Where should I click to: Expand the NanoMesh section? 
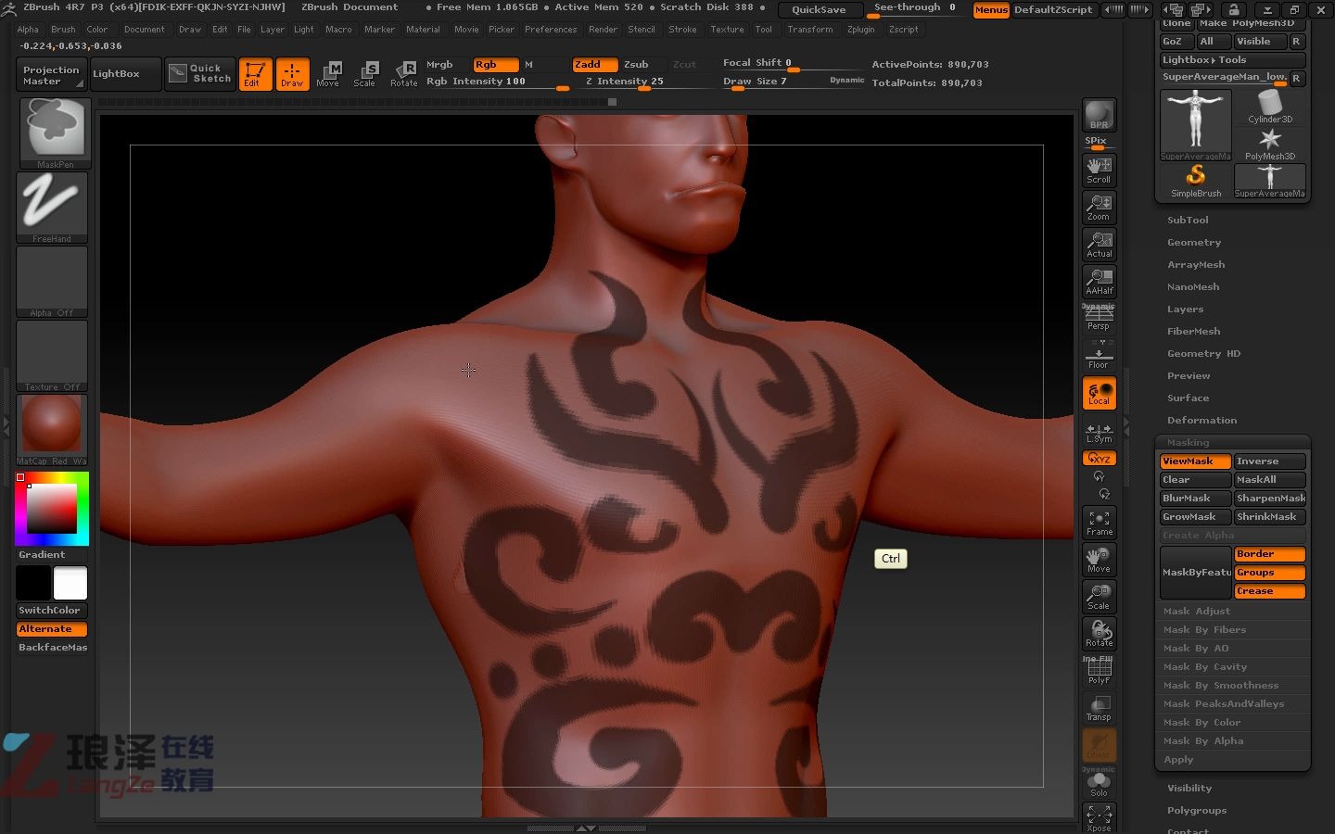click(x=1193, y=287)
